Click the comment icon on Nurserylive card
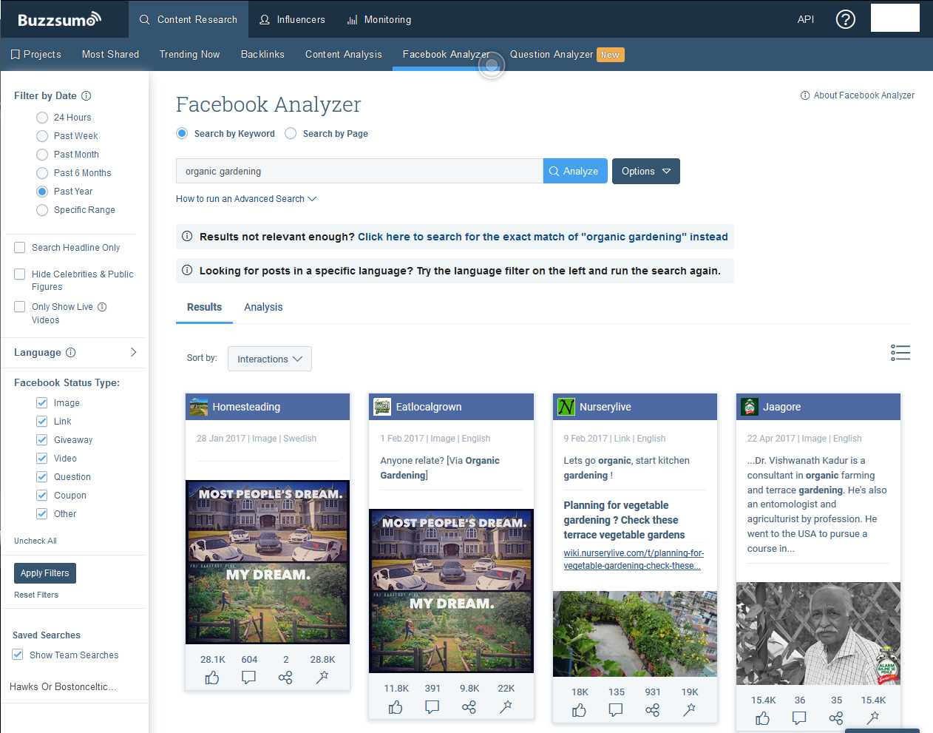The image size is (933, 733). (616, 710)
